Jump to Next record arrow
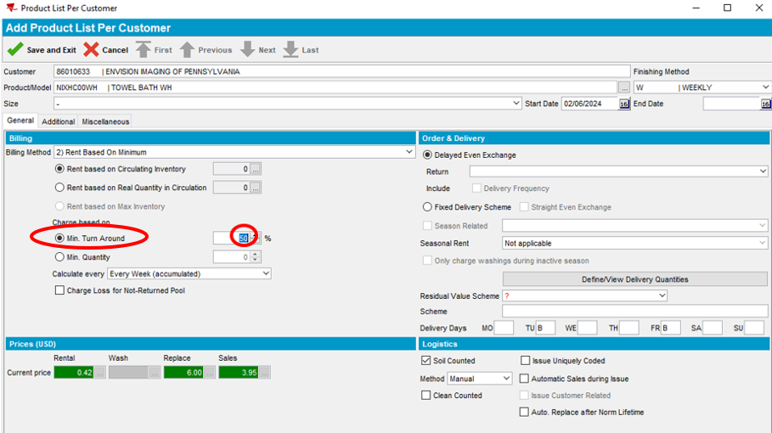The height and width of the screenshot is (433, 772). pos(247,50)
